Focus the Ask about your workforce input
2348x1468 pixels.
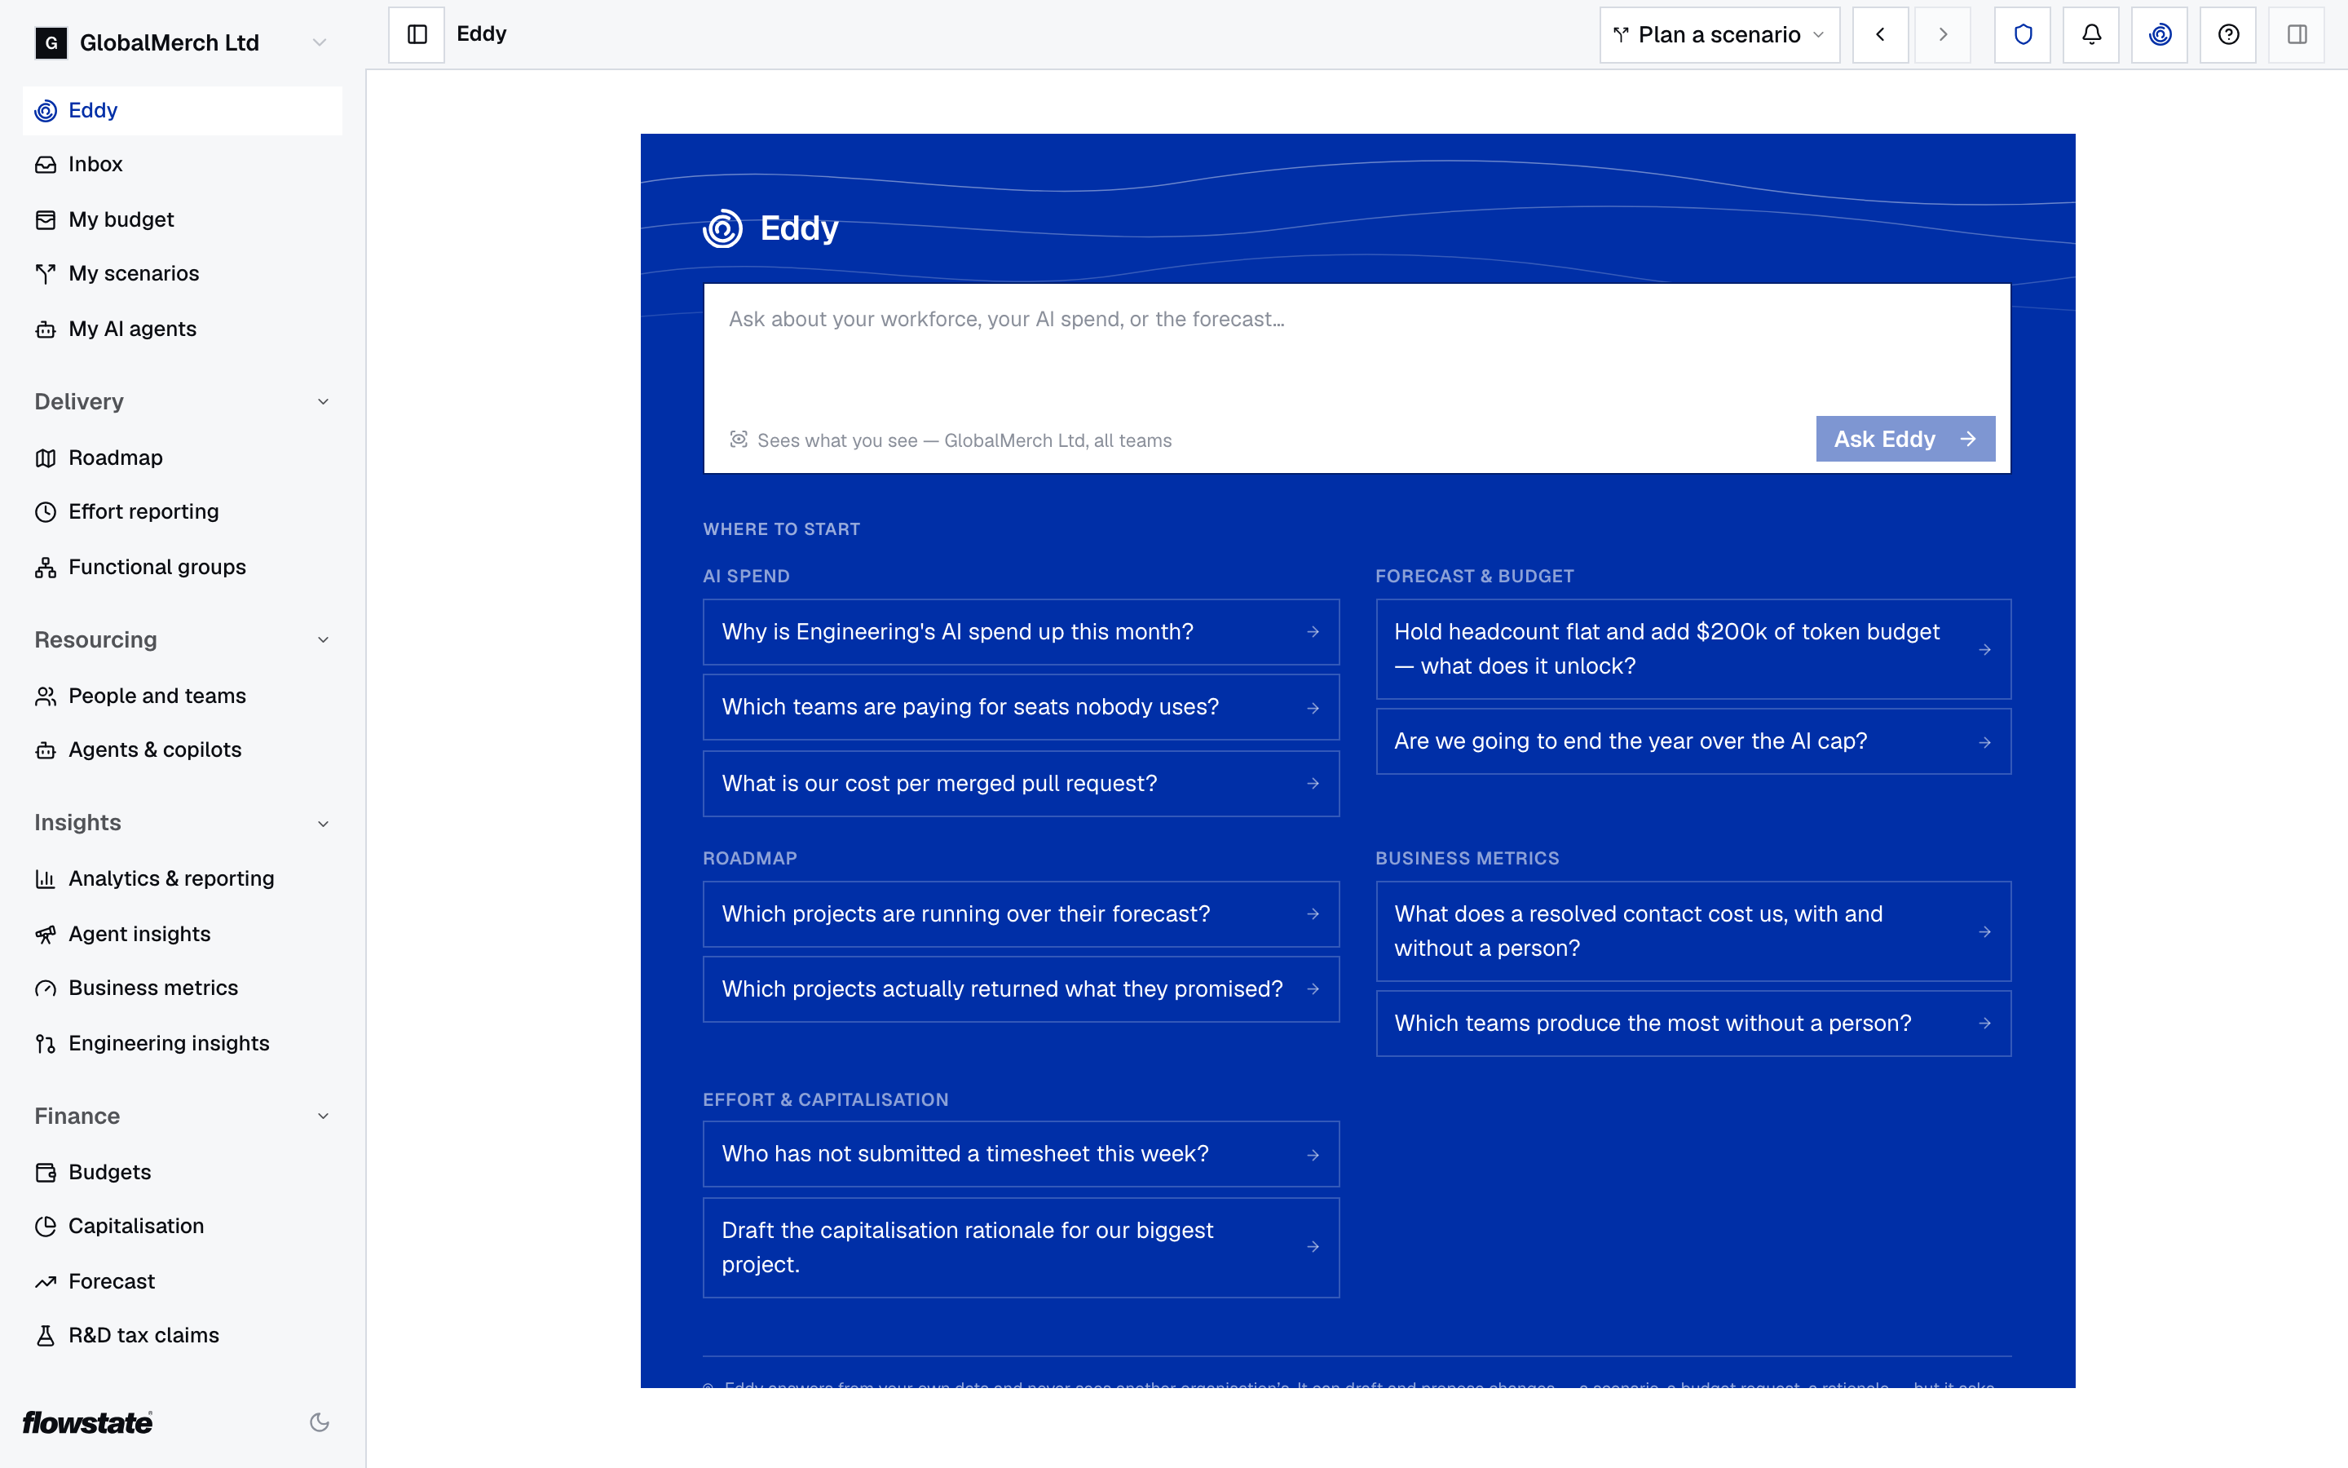[x=1357, y=350]
